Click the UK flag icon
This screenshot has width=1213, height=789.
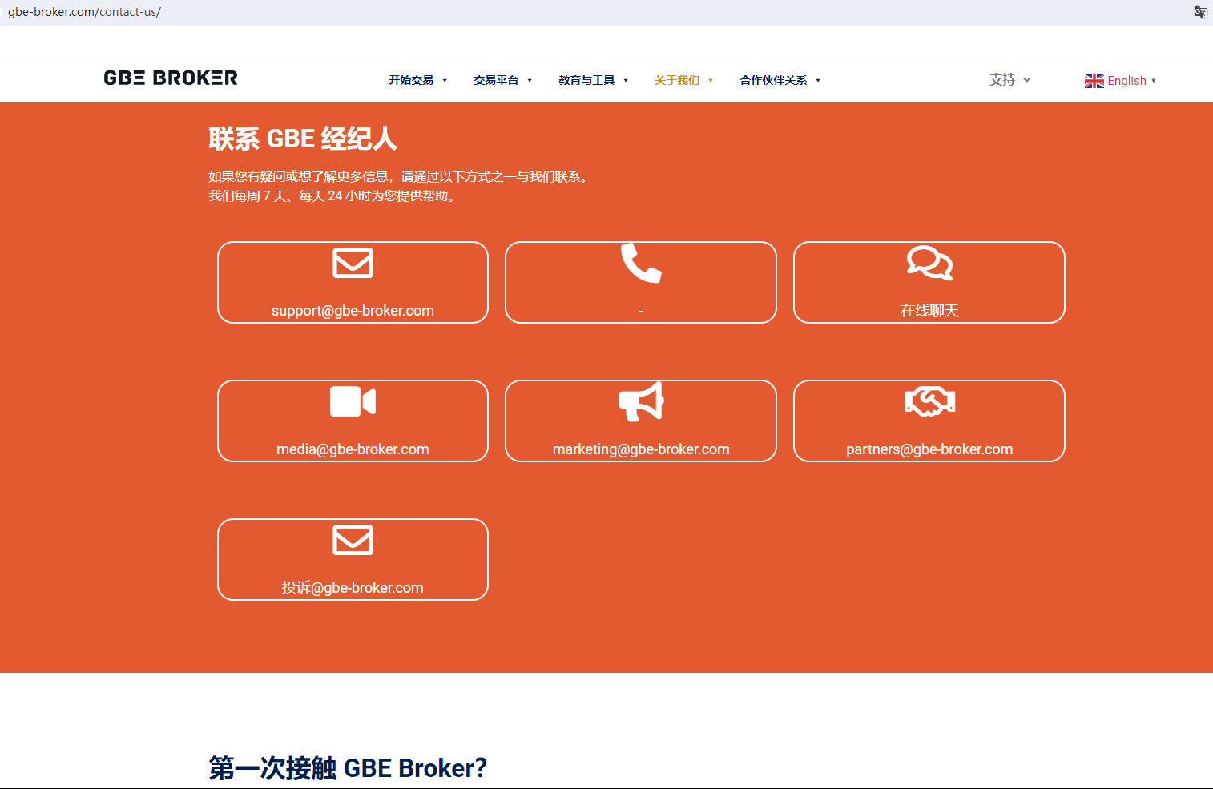1094,81
